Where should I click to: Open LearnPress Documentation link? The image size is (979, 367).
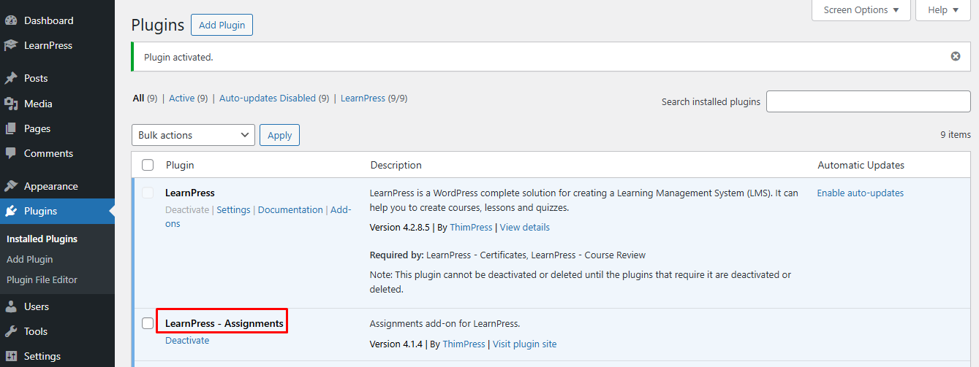tap(290, 209)
